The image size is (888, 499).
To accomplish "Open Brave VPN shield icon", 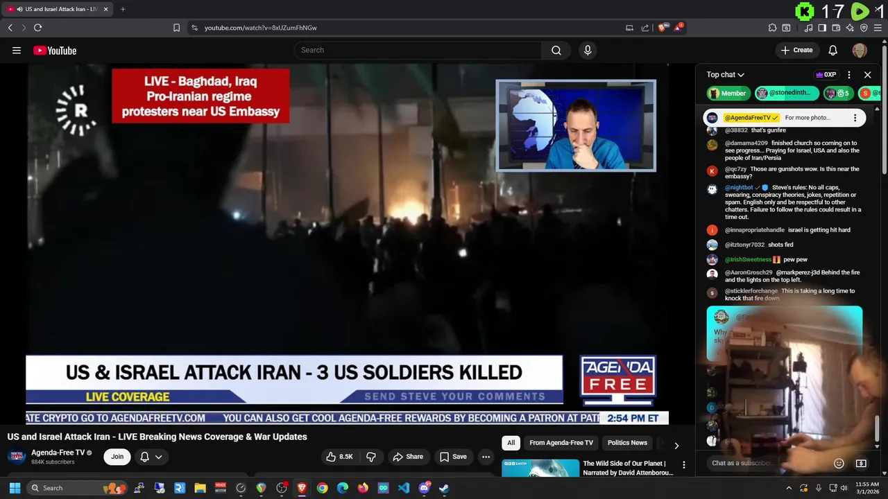I will [864, 28].
